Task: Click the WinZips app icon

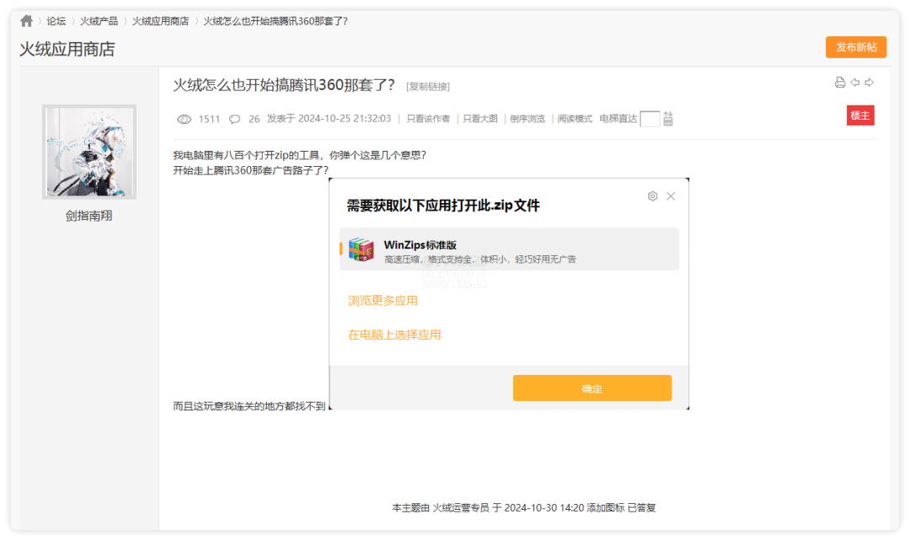Action: point(361,249)
